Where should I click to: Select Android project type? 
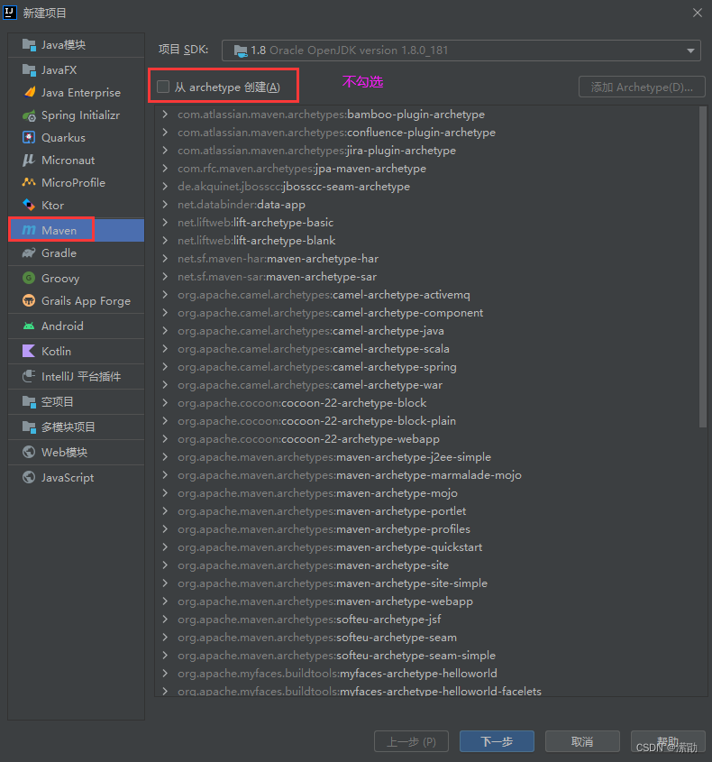(77, 326)
